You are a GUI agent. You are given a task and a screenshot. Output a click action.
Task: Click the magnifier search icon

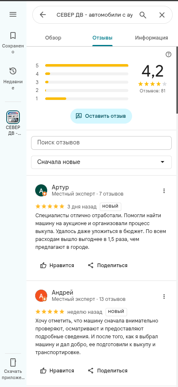(x=143, y=15)
